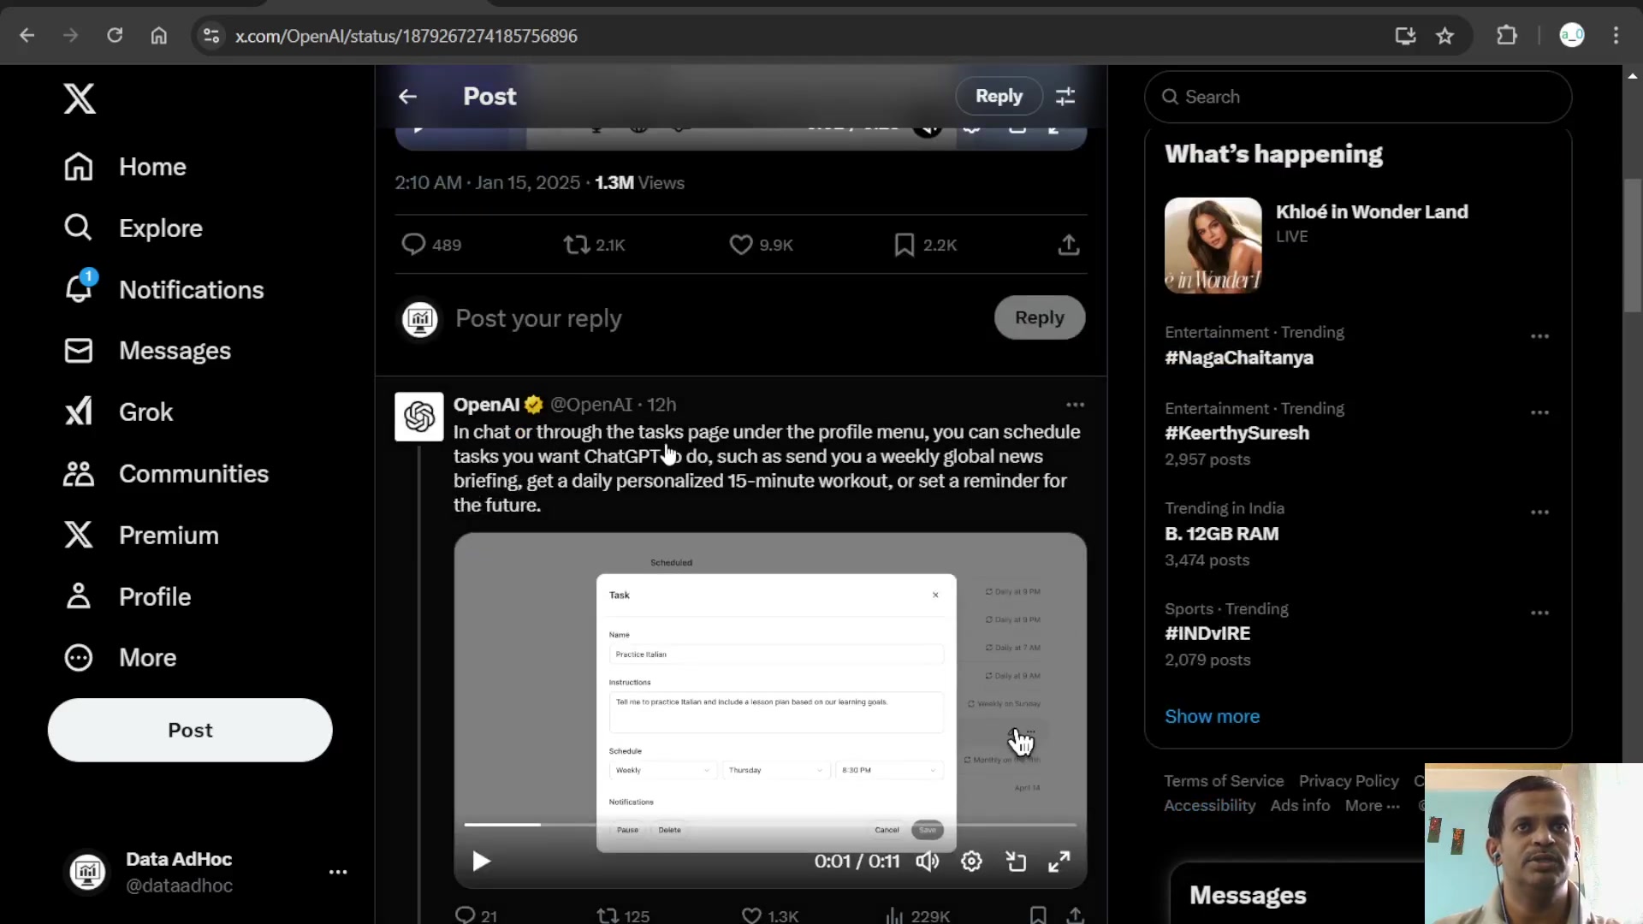Viewport: 1643px width, 924px height.
Task: Open the Chrome three-dot menu
Action: pos(1616,35)
